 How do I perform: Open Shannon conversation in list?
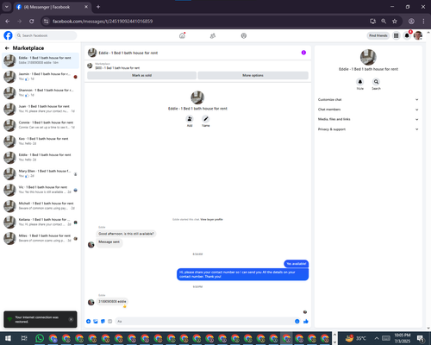point(41,93)
